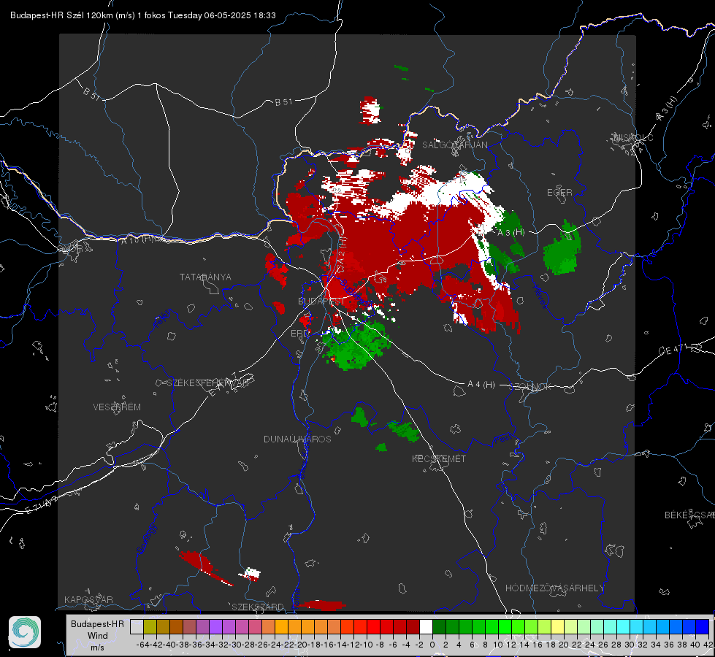Click the KECSKEMET city label
The width and height of the screenshot is (715, 657).
click(x=439, y=458)
